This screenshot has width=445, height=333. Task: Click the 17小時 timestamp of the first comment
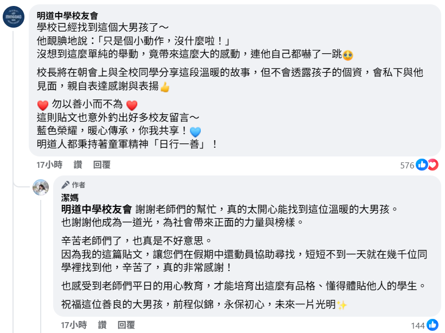(x=49, y=165)
